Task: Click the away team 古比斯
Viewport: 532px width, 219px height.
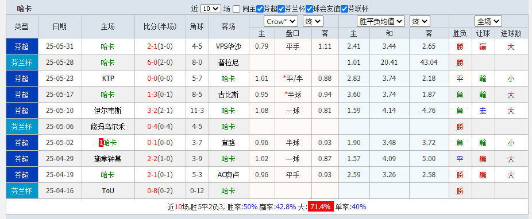Action: 229,95
